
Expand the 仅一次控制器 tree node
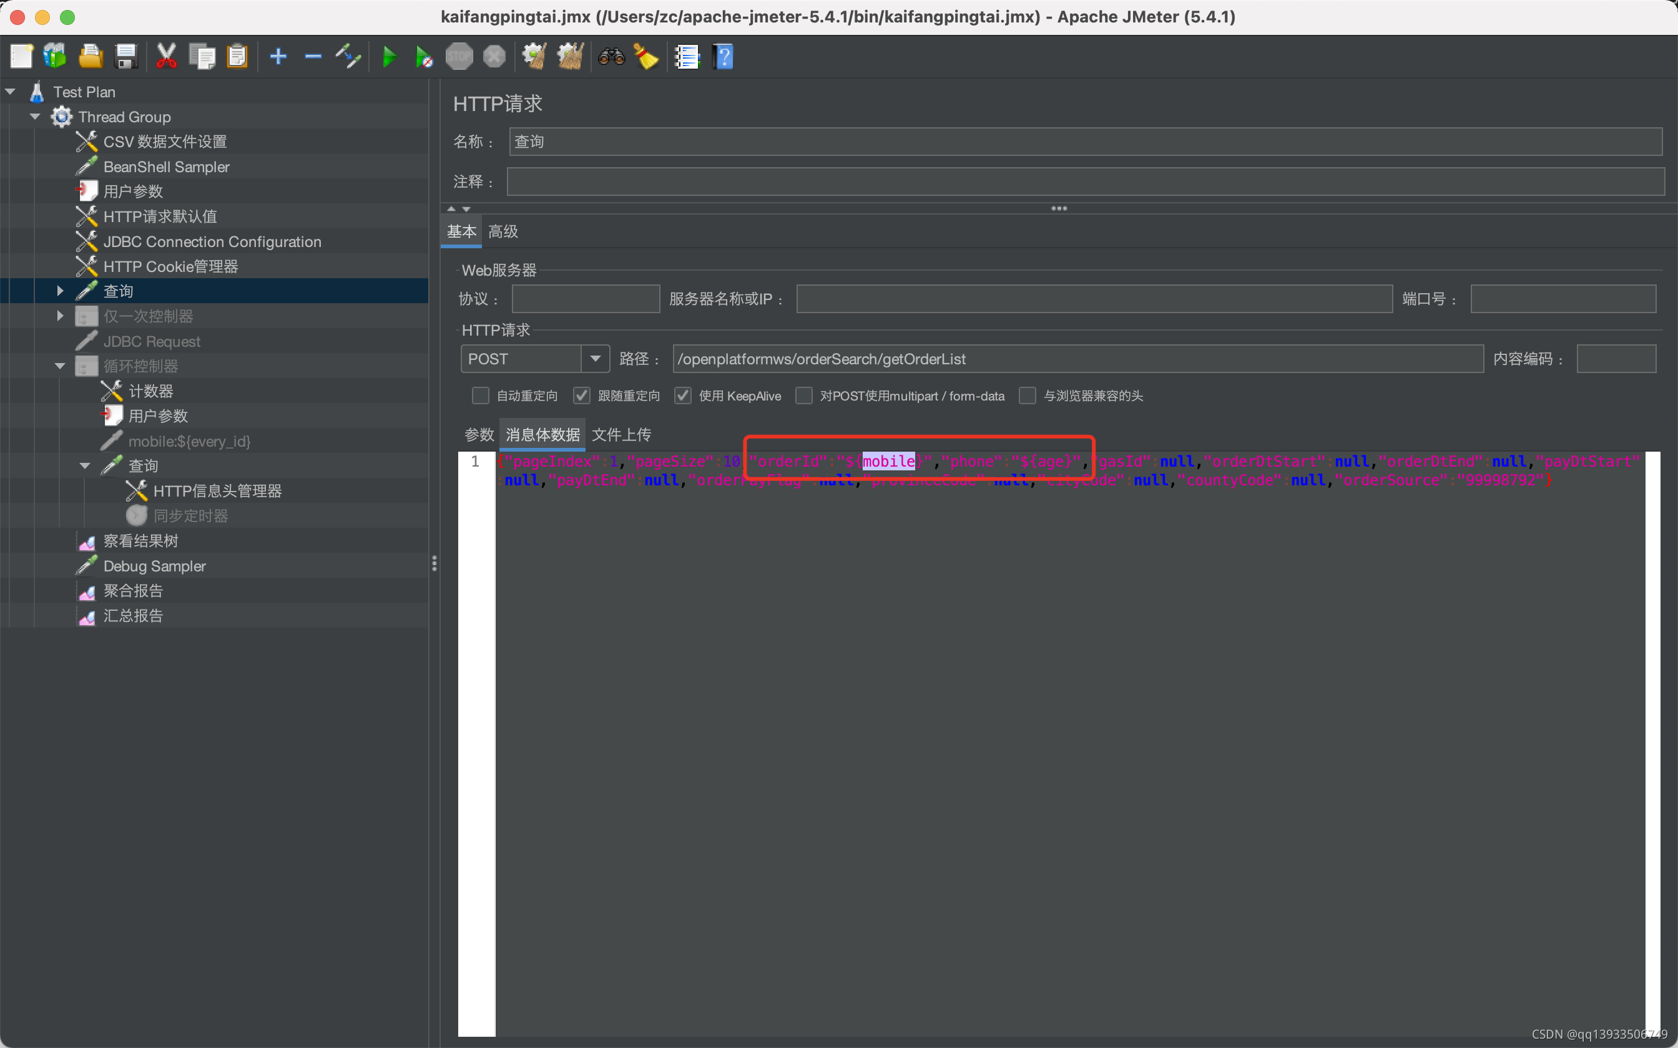[x=63, y=315]
